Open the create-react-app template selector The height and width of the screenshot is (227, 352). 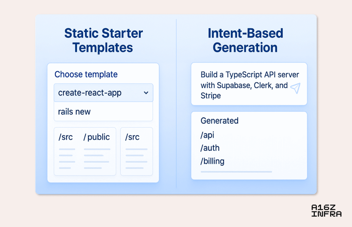(x=104, y=93)
